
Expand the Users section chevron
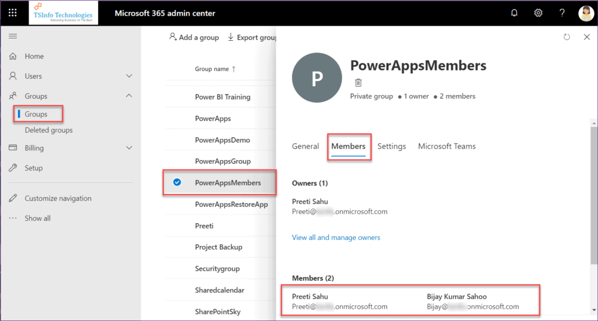129,76
